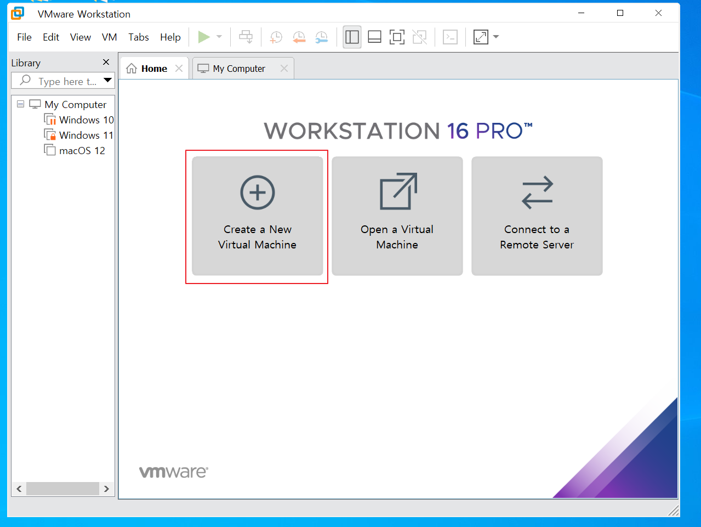Click the Unity mode toolbar icon
This screenshot has width=701, height=527.
click(x=420, y=37)
